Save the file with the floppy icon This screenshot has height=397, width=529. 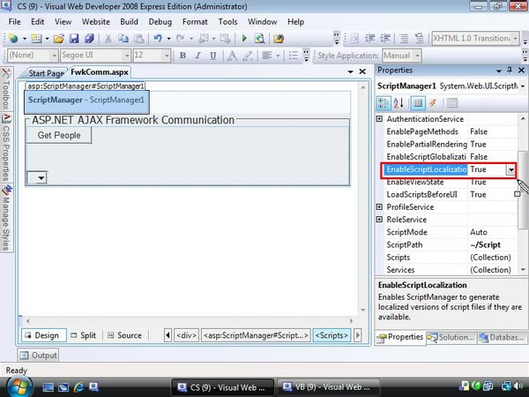pos(74,39)
